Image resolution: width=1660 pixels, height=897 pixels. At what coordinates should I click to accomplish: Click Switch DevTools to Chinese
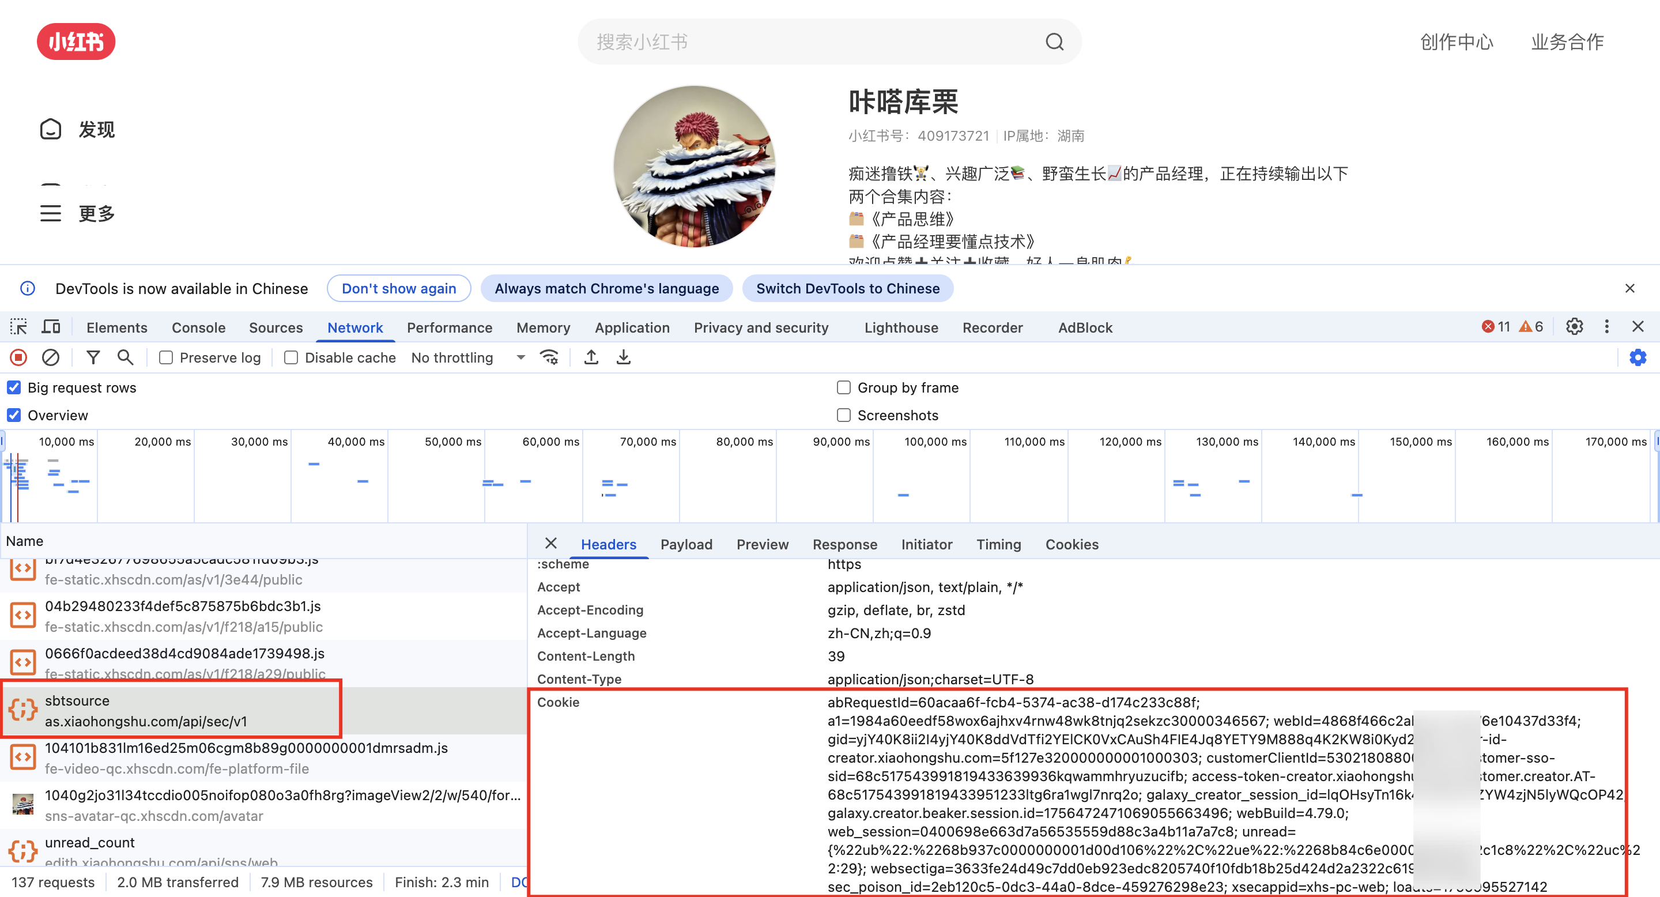[847, 288]
